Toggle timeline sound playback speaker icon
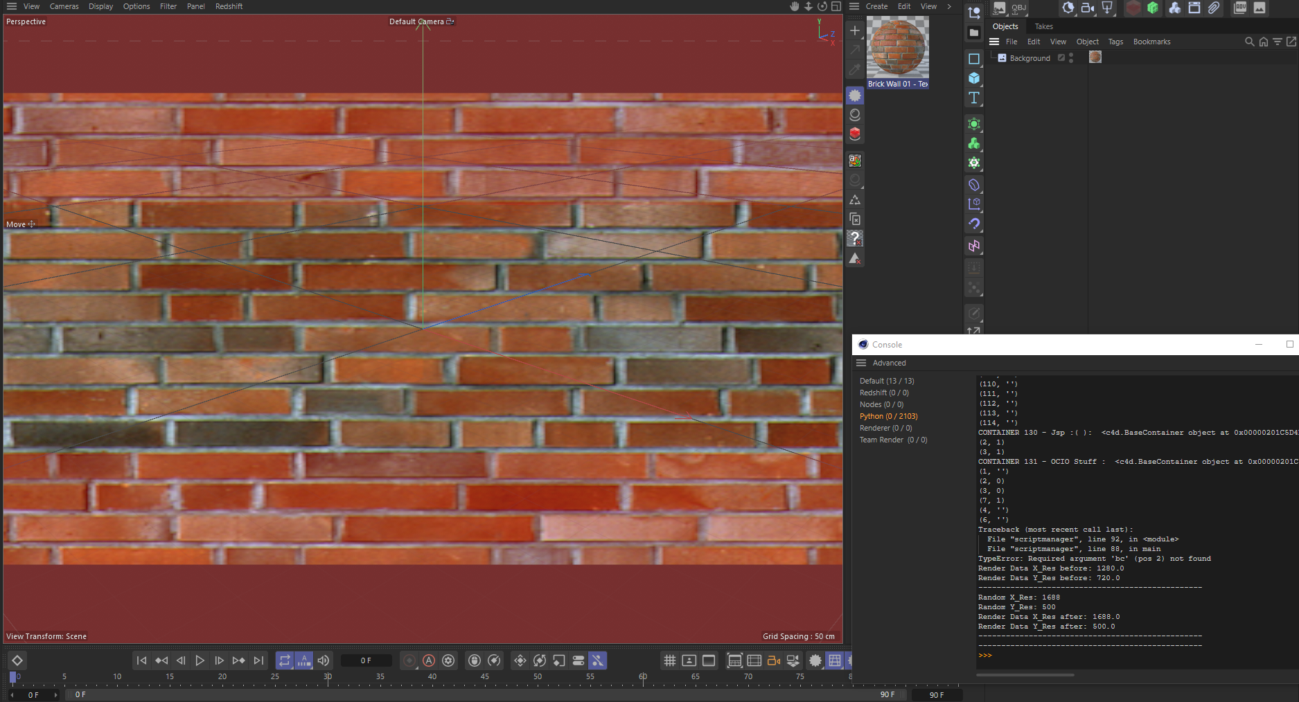Image resolution: width=1299 pixels, height=702 pixels. pos(324,660)
